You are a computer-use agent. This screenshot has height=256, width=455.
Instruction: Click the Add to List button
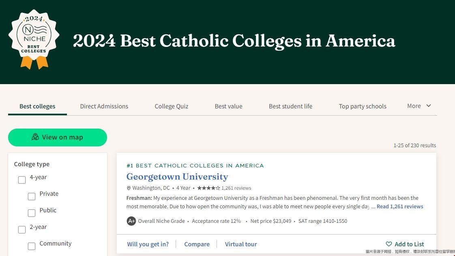coord(405,244)
